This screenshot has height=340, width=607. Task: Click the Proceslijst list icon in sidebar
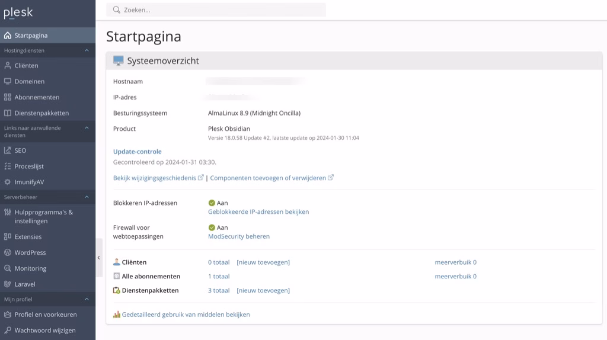click(x=8, y=166)
